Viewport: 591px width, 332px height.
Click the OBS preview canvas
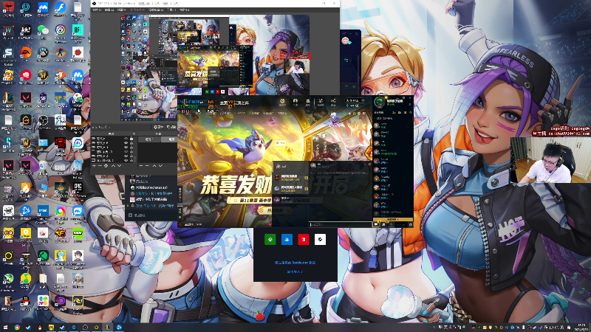pos(215,68)
